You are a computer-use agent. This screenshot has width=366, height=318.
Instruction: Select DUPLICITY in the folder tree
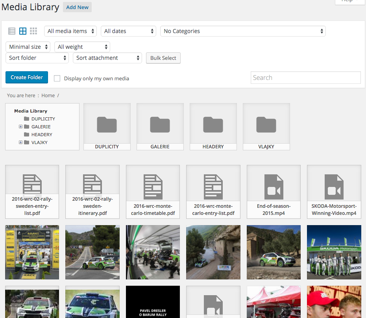click(43, 119)
